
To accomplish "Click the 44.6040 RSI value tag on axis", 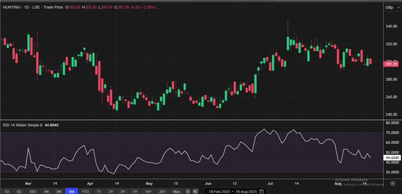I will (x=392, y=157).
